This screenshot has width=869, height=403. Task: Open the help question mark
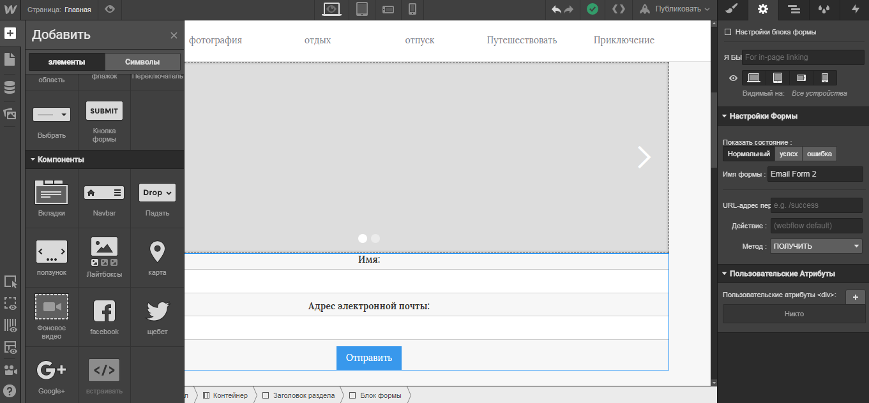(x=10, y=391)
